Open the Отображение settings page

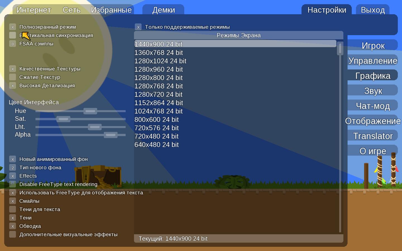[x=373, y=121]
